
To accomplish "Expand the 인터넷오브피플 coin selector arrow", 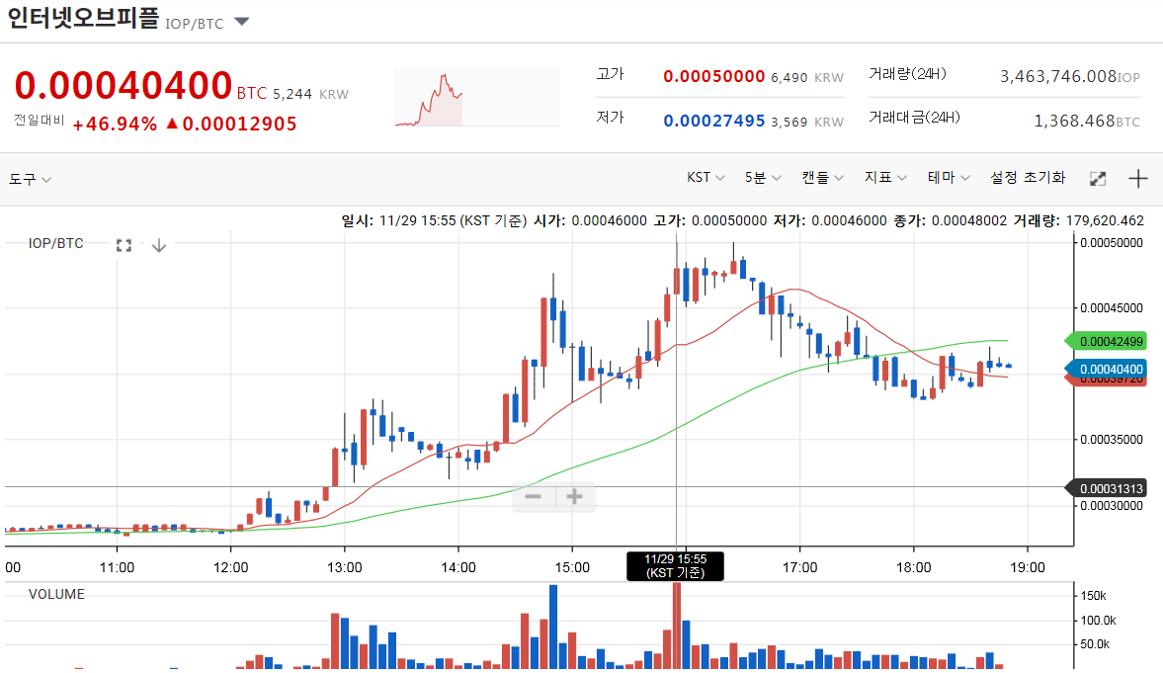I will pos(240,22).
